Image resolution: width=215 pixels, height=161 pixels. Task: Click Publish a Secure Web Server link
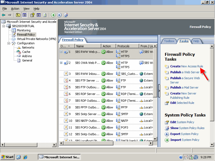click(185, 80)
